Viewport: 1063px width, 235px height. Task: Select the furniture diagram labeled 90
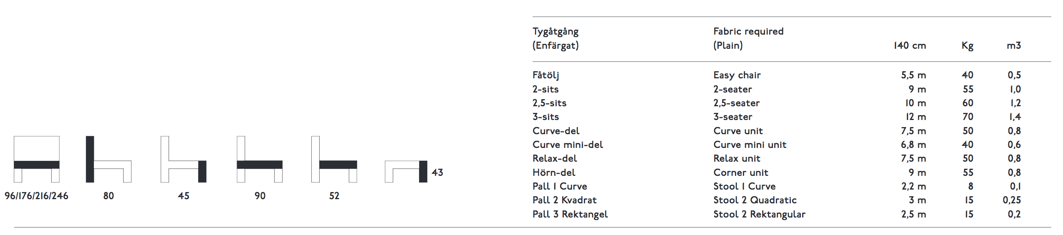click(x=260, y=159)
